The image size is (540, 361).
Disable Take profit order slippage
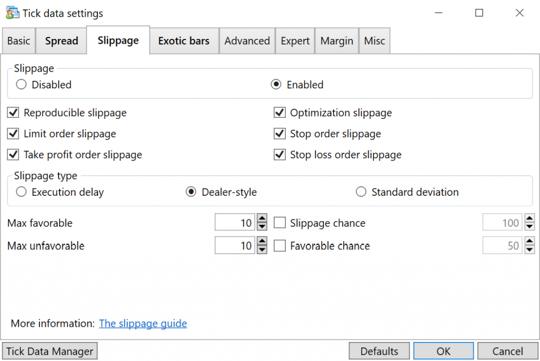point(13,155)
